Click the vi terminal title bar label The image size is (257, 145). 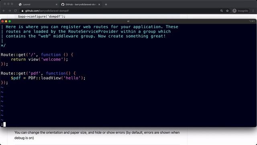click(x=128, y=21)
